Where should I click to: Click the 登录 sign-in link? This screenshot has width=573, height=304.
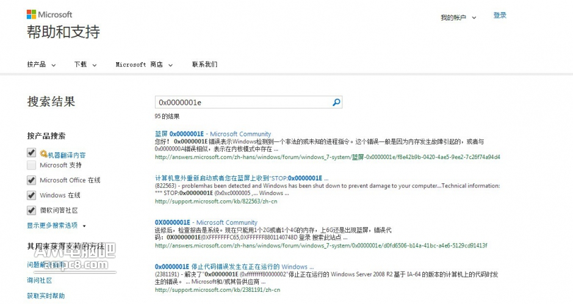[x=500, y=15]
